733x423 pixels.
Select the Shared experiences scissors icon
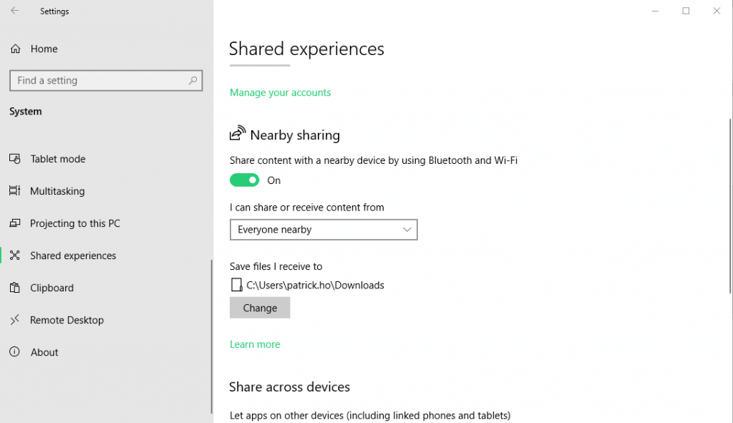15,256
